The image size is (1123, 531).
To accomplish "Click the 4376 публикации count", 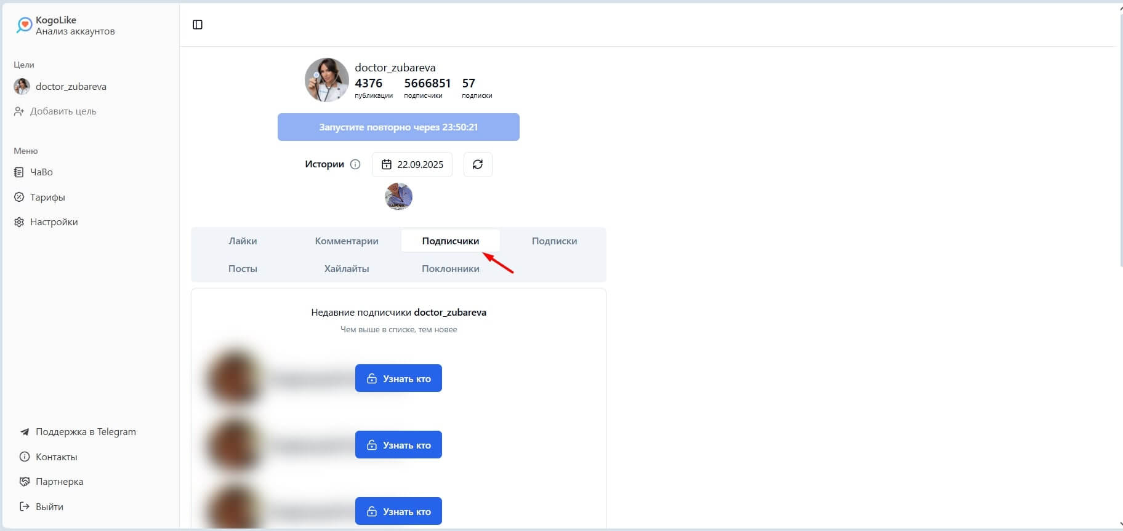I will [x=373, y=87].
